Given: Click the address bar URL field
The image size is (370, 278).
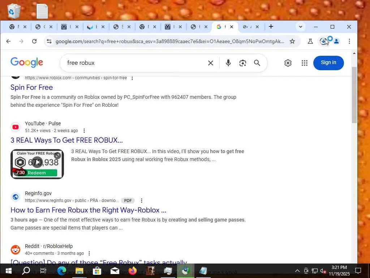Looking at the screenshot, I should (x=169, y=41).
